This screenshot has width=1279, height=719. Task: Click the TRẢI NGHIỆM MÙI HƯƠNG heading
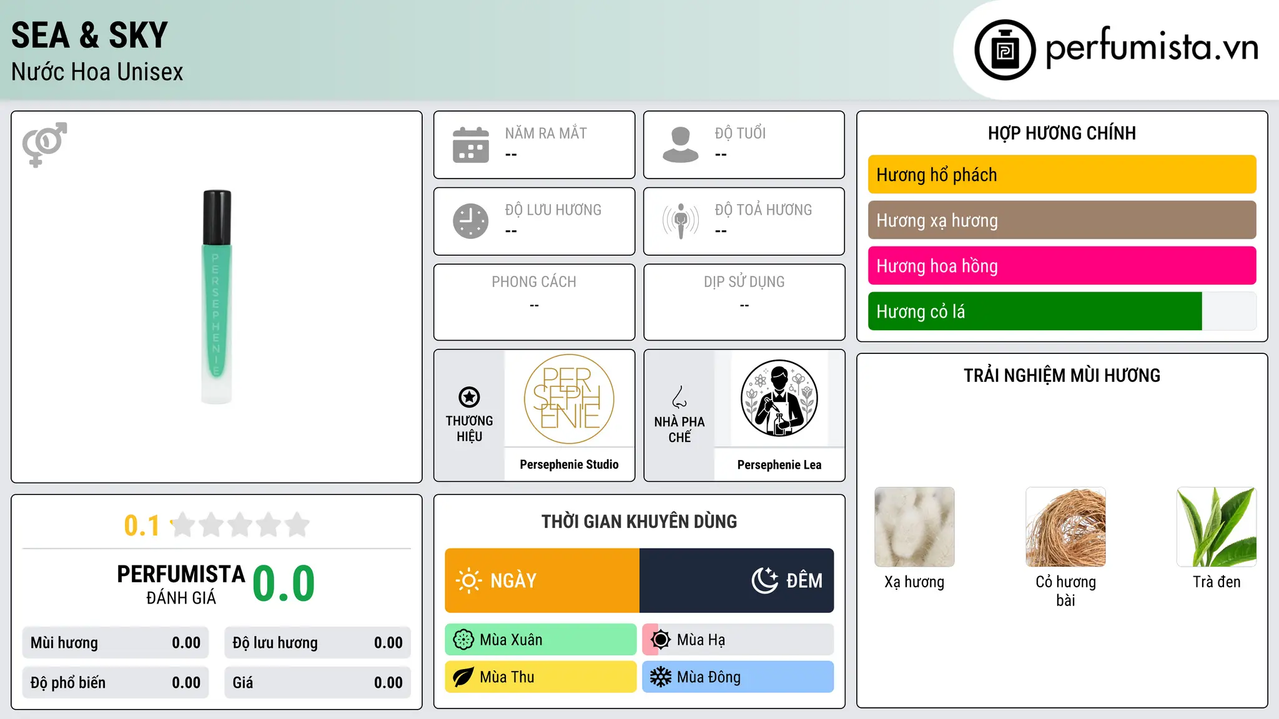pyautogui.click(x=1062, y=376)
